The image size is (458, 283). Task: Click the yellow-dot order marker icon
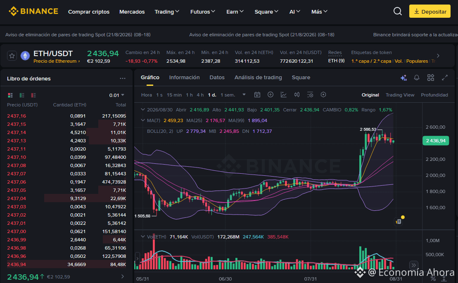(399, 221)
